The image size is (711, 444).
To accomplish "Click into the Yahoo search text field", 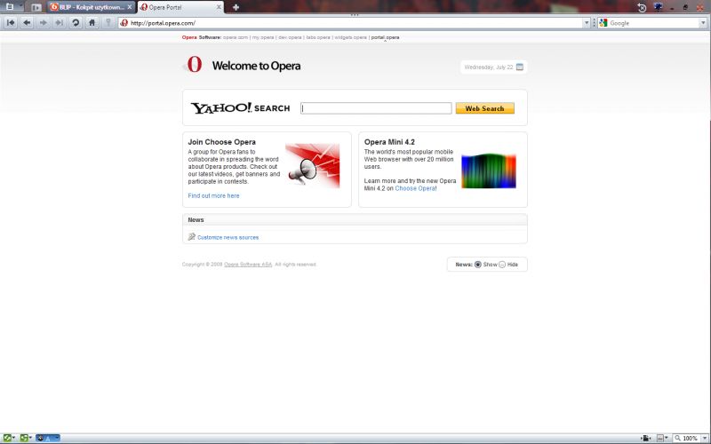I will coord(376,108).
